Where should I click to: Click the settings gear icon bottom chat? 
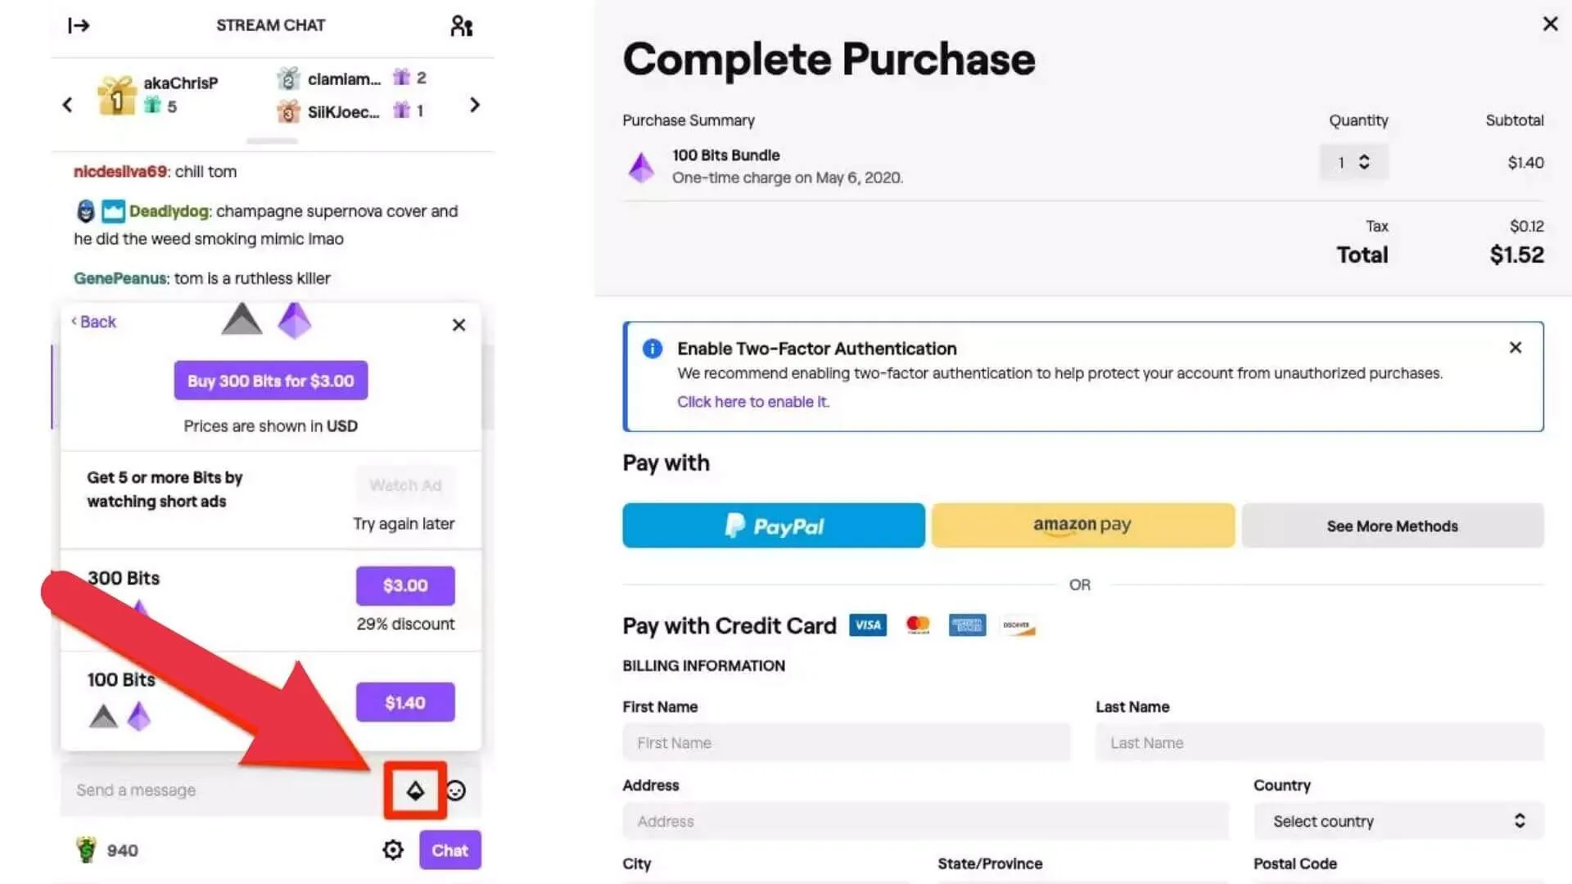point(394,850)
